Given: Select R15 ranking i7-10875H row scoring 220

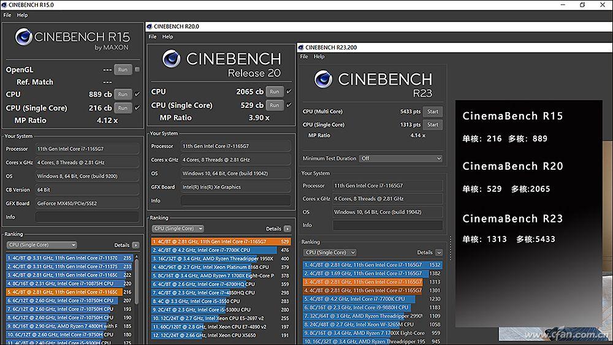Looking at the screenshot, I should pyautogui.click(x=69, y=283).
